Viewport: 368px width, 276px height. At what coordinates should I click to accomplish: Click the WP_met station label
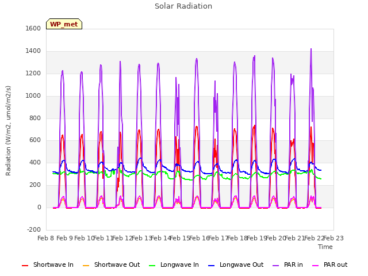(64, 24)
